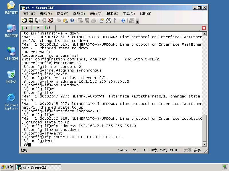Click the Print Selection icon
Viewport: 229px width, 171px height.
click(87, 21)
